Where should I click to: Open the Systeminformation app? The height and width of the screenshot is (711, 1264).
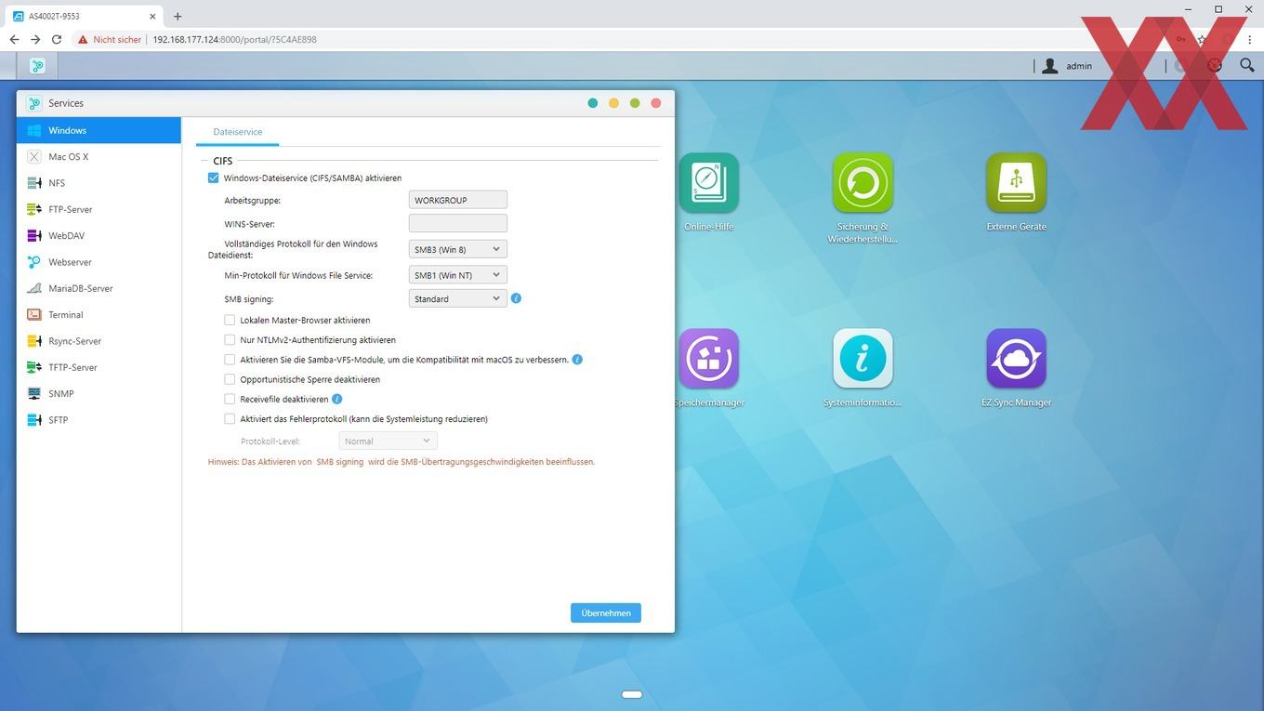click(862, 359)
